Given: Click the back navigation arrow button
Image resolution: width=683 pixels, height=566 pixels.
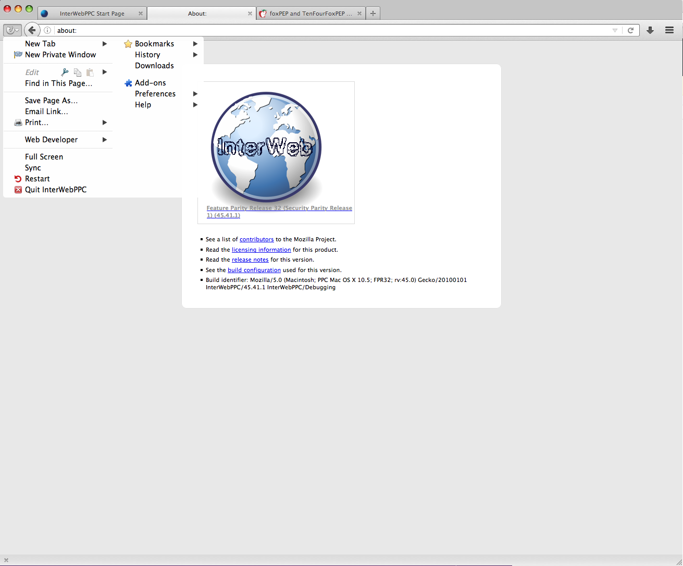Looking at the screenshot, I should [x=32, y=30].
